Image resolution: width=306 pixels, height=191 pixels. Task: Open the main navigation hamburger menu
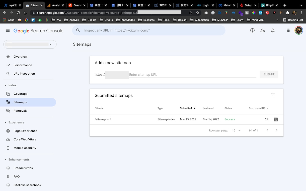8,30
